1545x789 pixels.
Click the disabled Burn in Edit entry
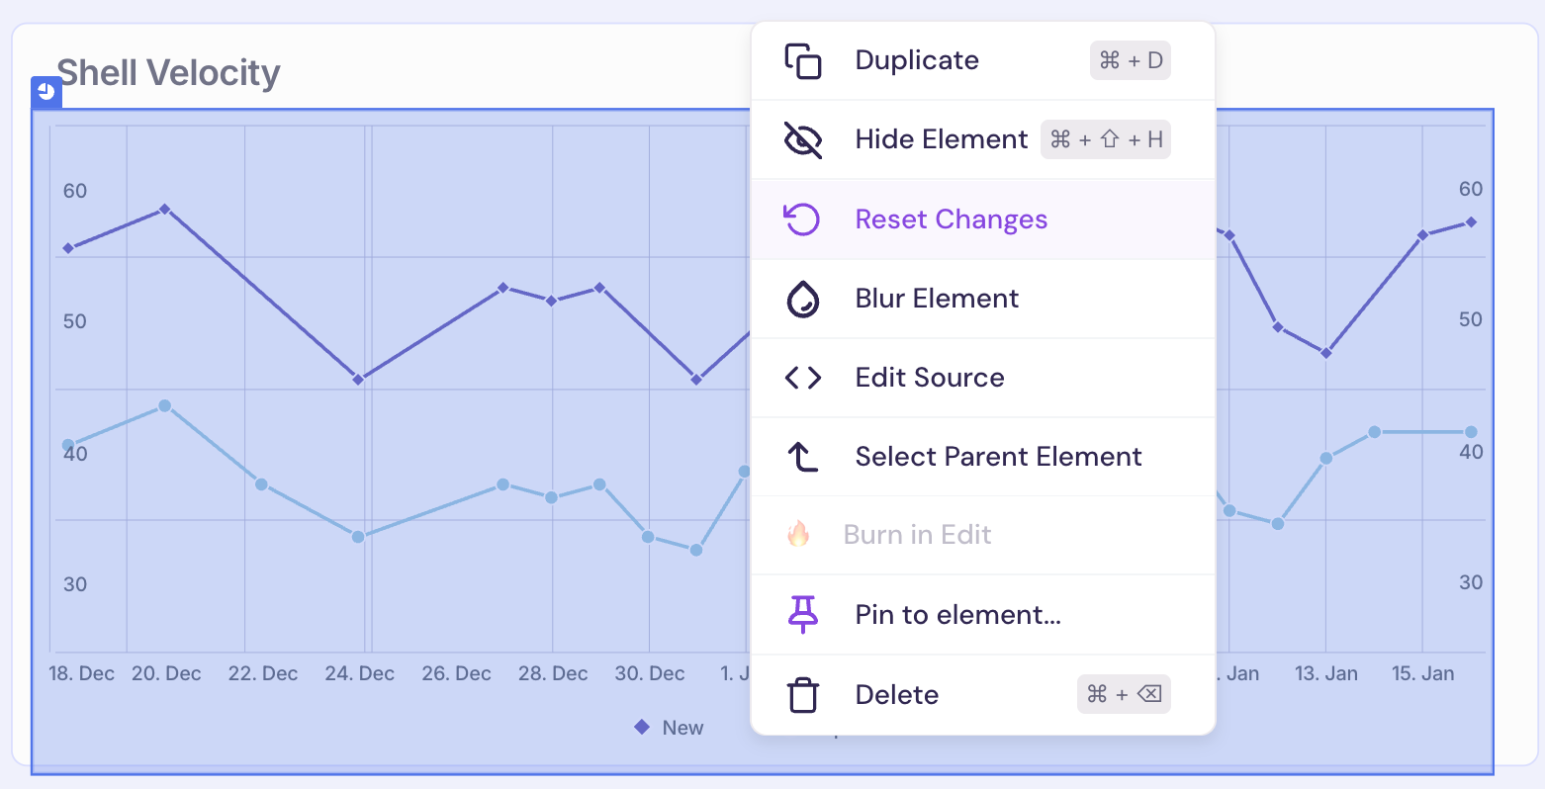(917, 534)
